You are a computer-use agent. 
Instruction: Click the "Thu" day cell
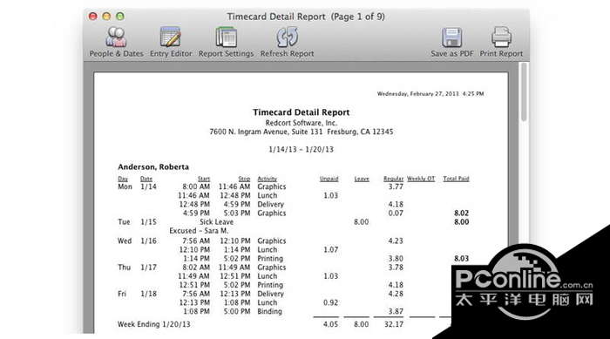[x=125, y=268]
